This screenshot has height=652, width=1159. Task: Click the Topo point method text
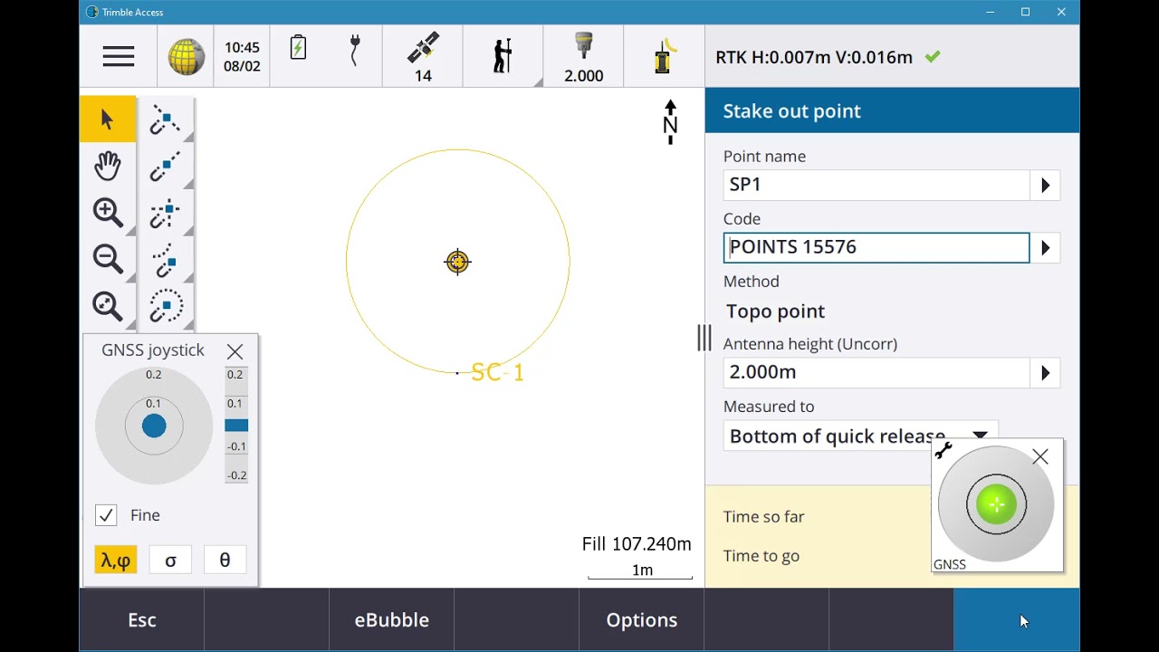click(x=775, y=312)
